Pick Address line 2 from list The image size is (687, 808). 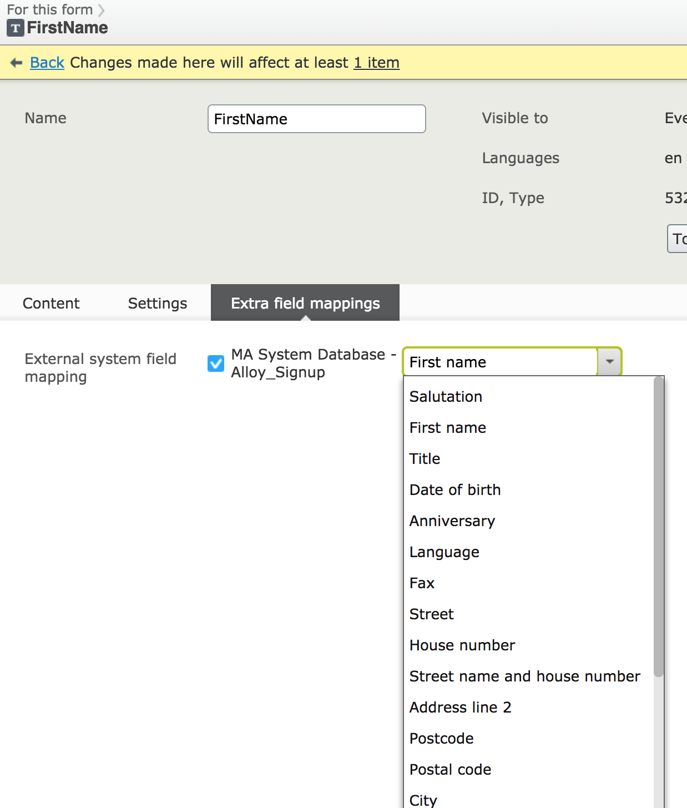pos(460,708)
